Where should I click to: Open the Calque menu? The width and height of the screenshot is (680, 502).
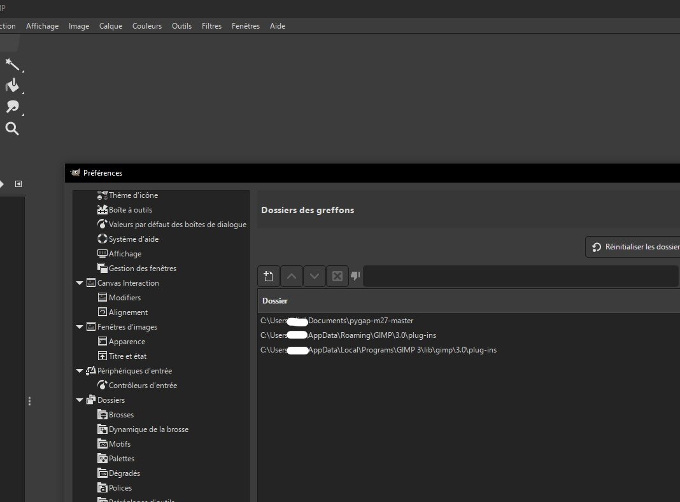pyautogui.click(x=111, y=26)
